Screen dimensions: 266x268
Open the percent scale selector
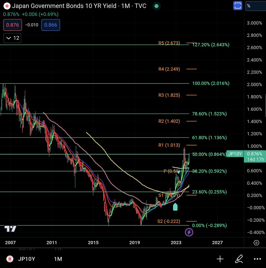[x=256, y=6]
